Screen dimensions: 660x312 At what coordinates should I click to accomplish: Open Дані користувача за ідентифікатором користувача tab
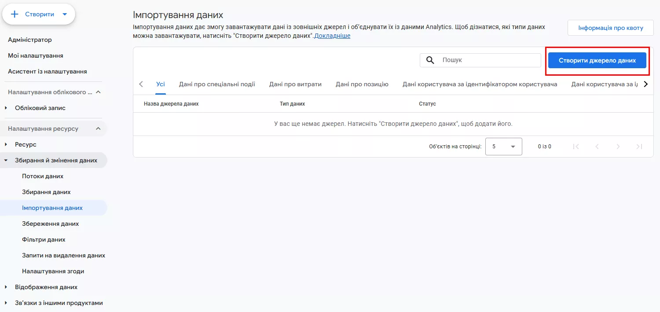(480, 84)
